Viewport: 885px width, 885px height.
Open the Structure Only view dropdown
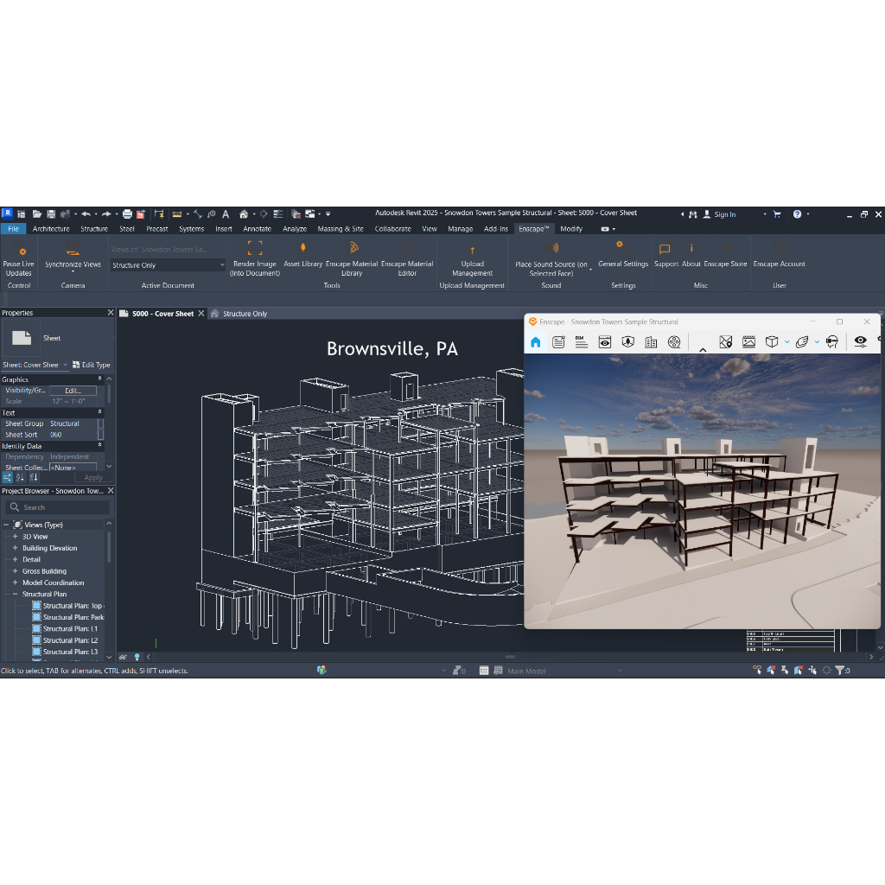click(x=167, y=265)
